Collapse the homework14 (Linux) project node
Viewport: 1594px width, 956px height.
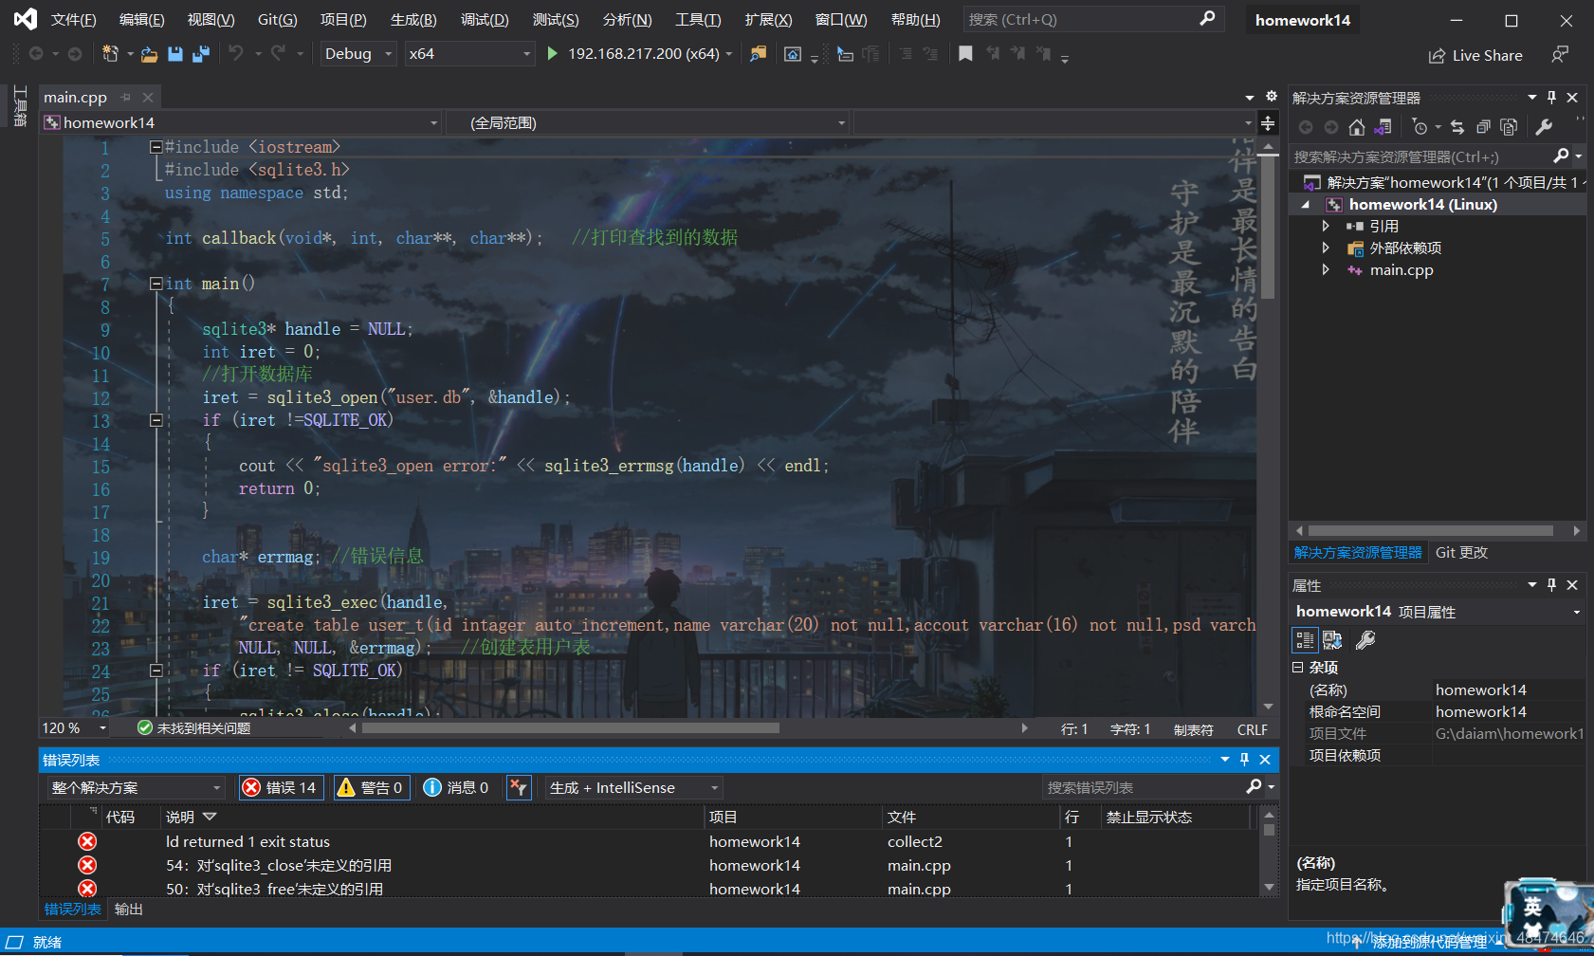pyautogui.click(x=1306, y=205)
